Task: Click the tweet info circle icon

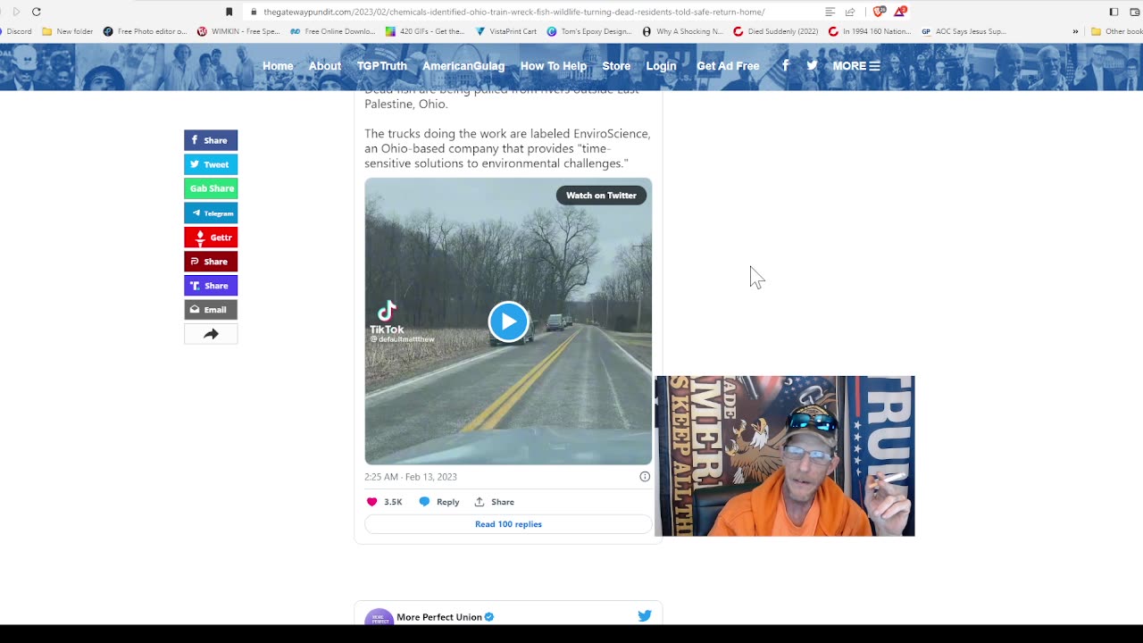Action: tap(645, 477)
